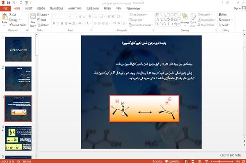Image resolution: width=246 pixels, height=163 pixels.
Task: Click the Save icon in quick access toolbar
Action: (x=9, y=3)
